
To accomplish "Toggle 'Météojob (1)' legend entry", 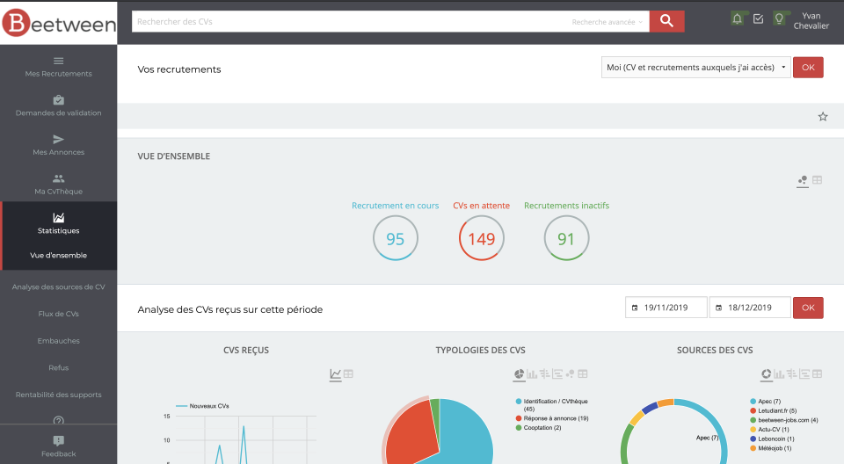I will tap(771, 448).
